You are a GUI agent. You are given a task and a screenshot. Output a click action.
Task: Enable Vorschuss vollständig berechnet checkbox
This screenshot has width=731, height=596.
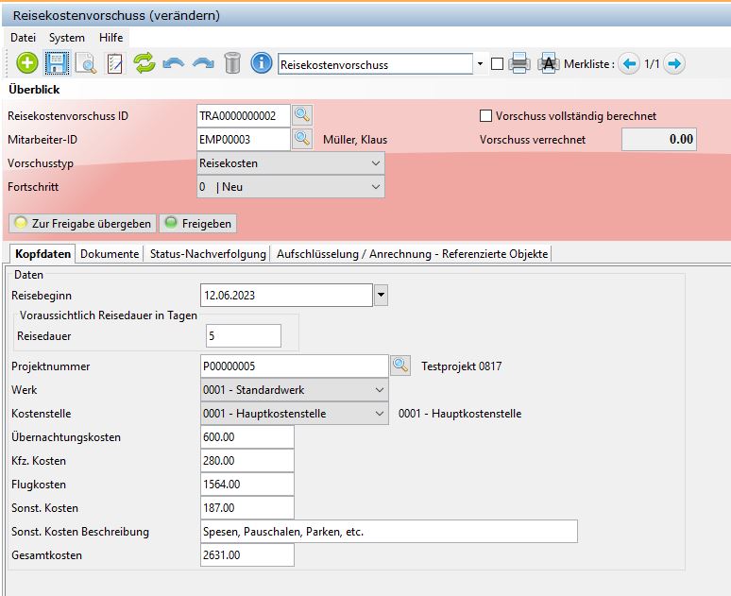click(486, 116)
